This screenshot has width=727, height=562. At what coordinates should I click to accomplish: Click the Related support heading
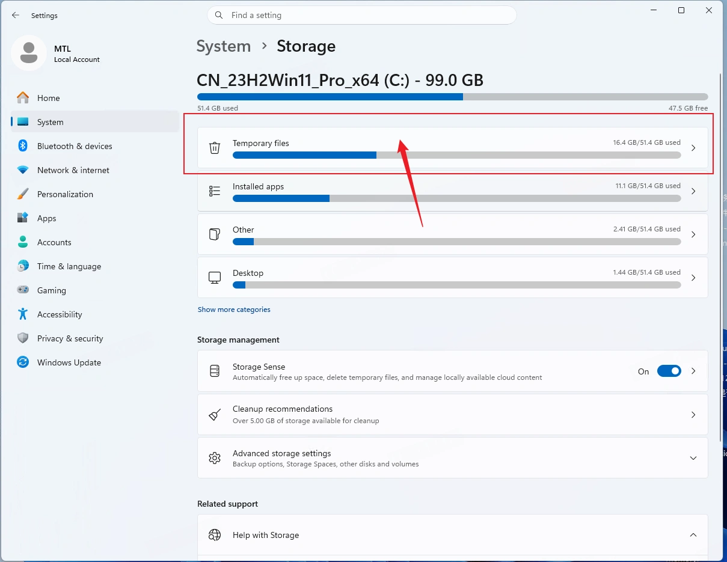pyautogui.click(x=227, y=504)
